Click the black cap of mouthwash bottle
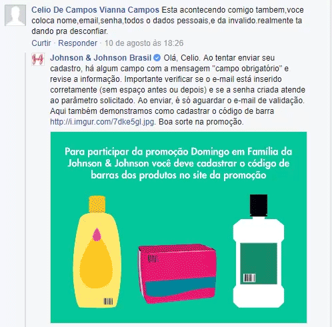Image resolution: width=332 pixels, height=327 pixels. 259,205
